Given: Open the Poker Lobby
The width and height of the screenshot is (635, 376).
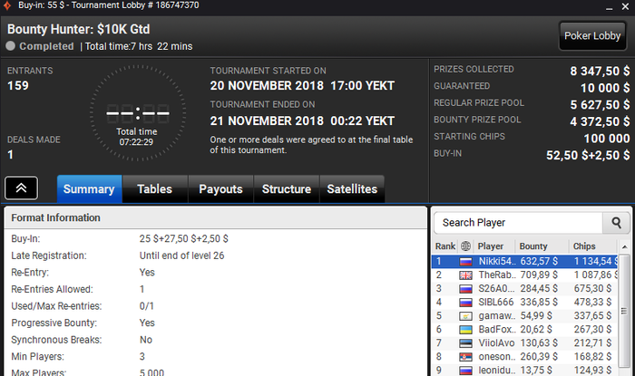Looking at the screenshot, I should coord(592,35).
